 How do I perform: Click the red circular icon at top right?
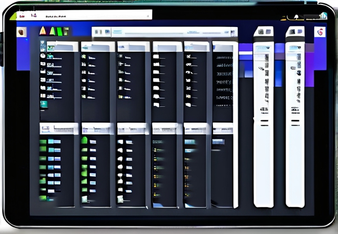321,32
